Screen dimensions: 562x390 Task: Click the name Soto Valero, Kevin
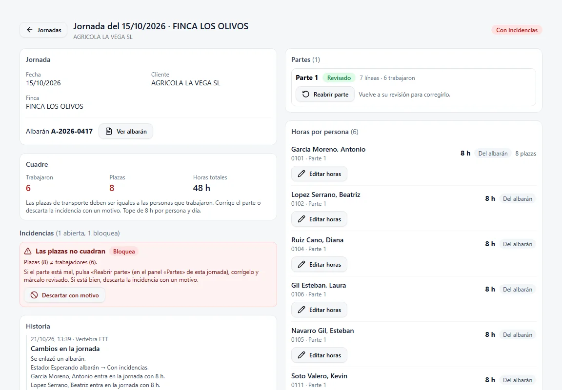[x=319, y=376]
